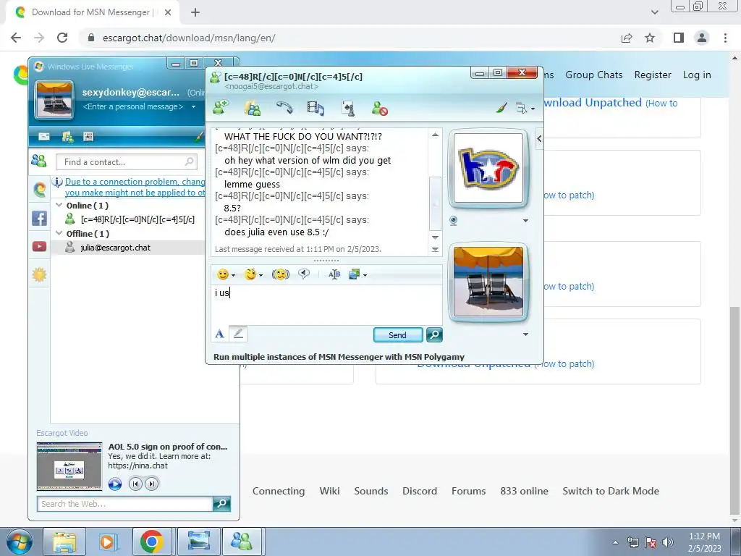Open the change font AB icon

(334, 274)
